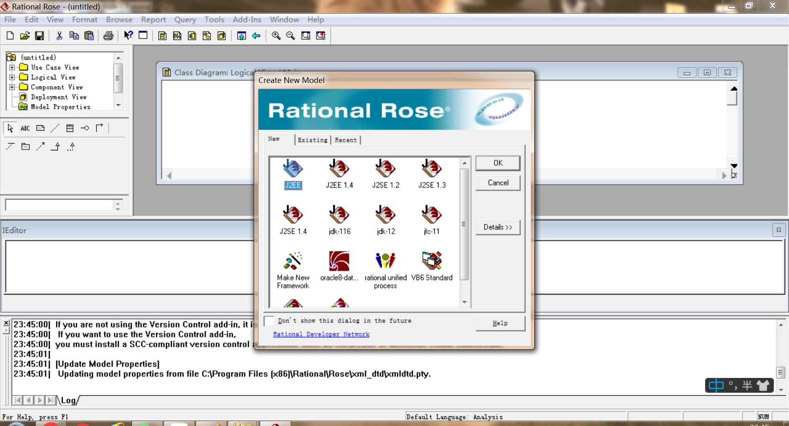Click the Open file toolbar icon
Screen dimensions: 789x426
(25, 36)
